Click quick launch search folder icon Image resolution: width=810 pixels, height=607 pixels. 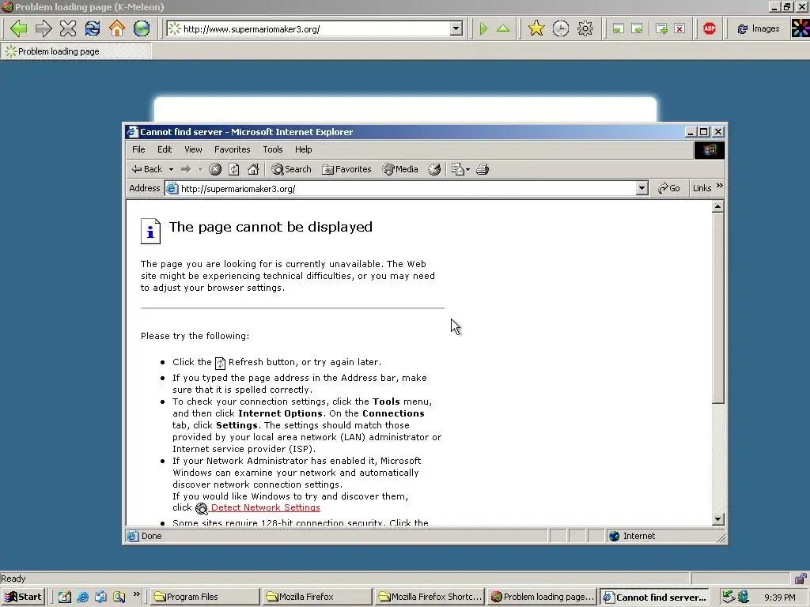point(119,597)
